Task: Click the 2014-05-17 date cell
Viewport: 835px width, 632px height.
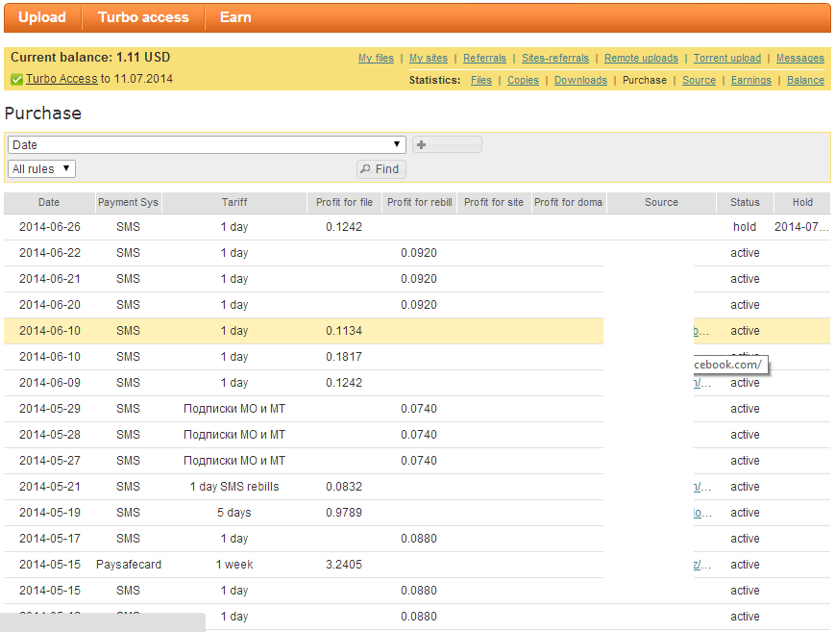Action: coord(50,539)
